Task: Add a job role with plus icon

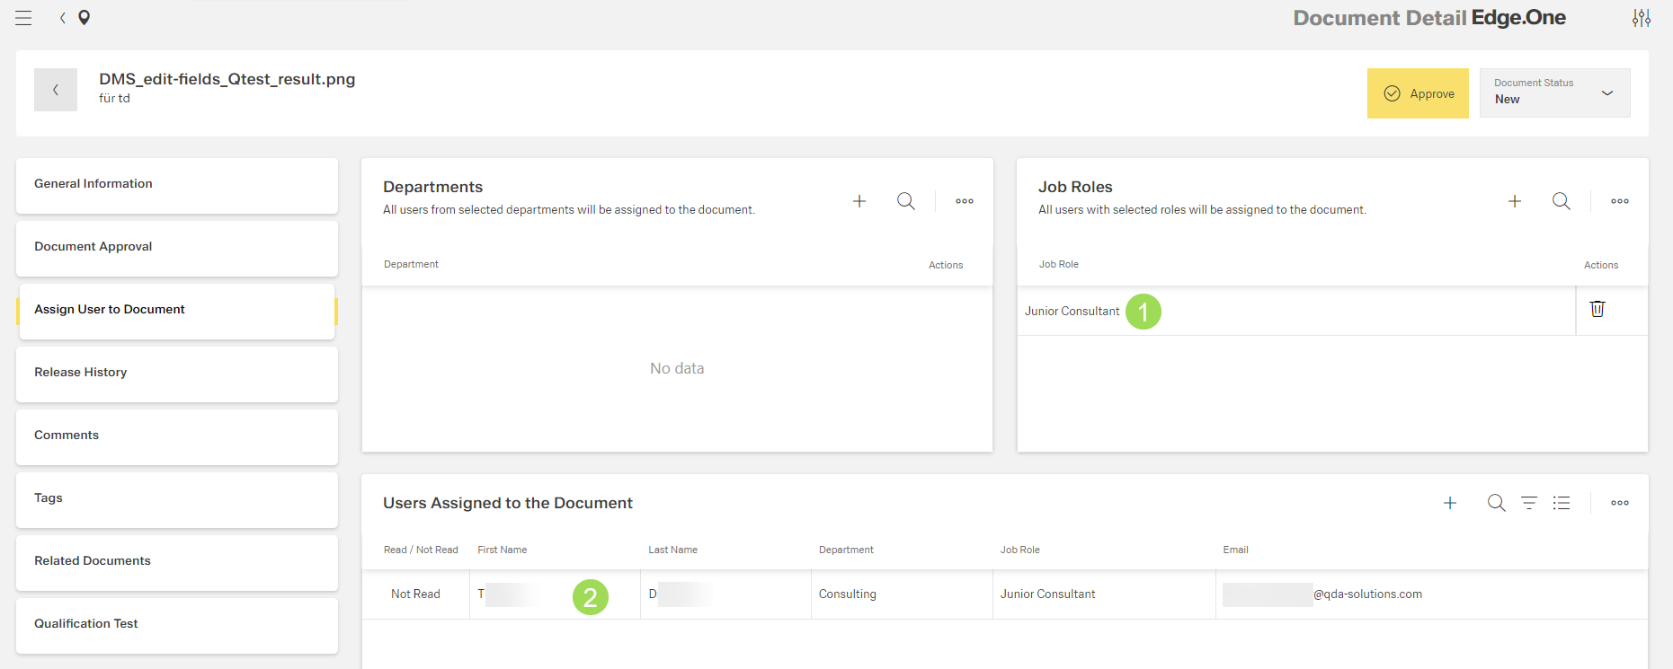Action: 1515,201
